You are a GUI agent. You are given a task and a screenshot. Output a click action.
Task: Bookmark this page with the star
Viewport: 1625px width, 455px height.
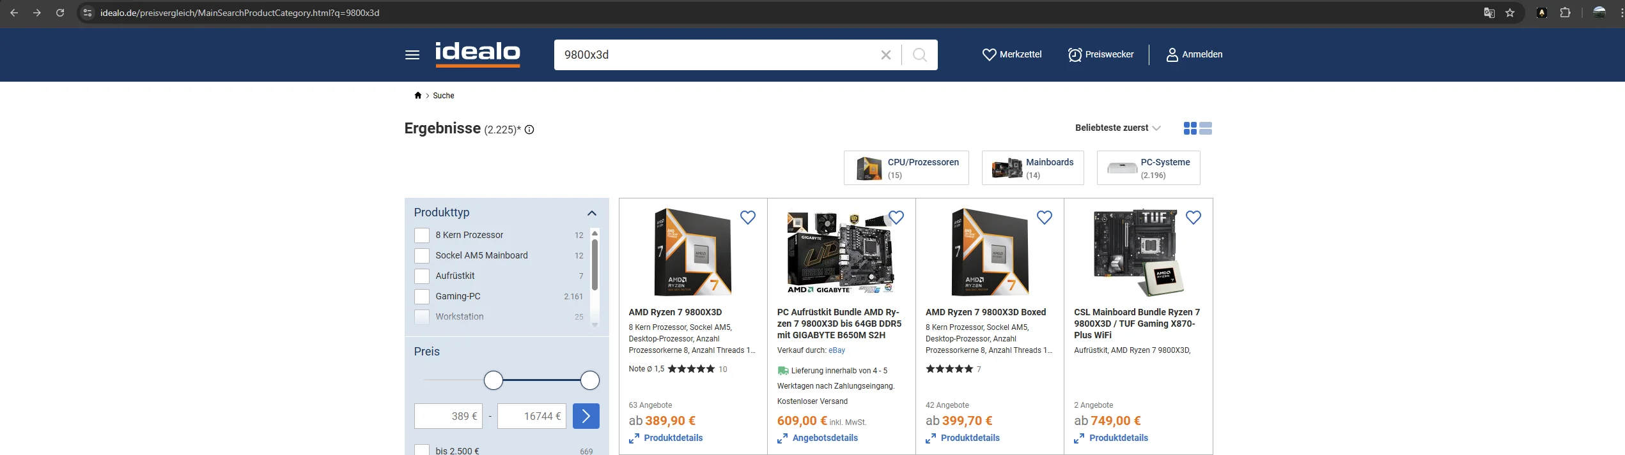[x=1510, y=13]
